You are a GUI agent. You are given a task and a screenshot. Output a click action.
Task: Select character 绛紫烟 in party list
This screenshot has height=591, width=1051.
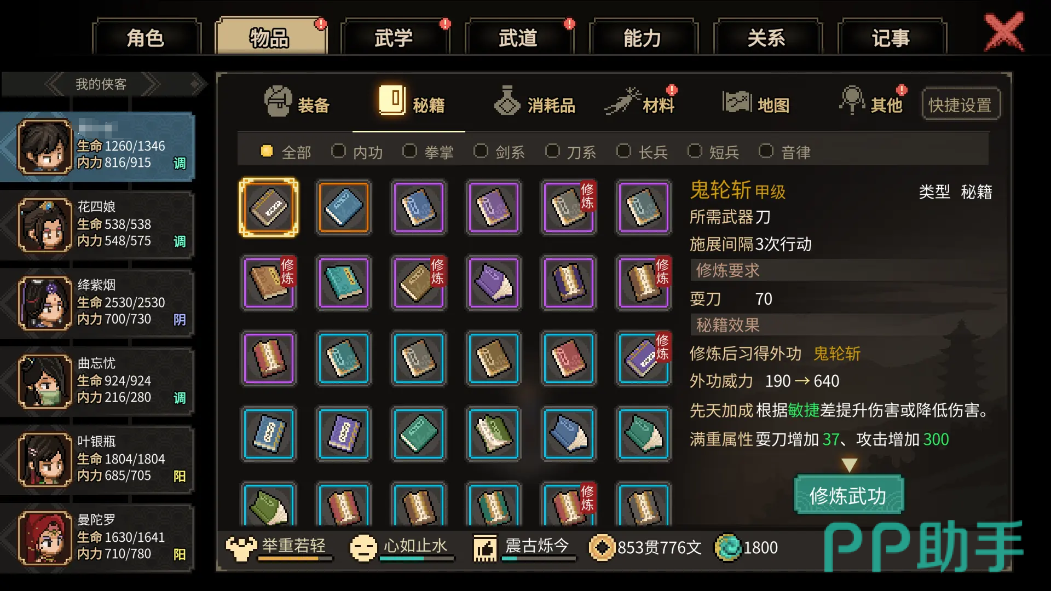(97, 303)
